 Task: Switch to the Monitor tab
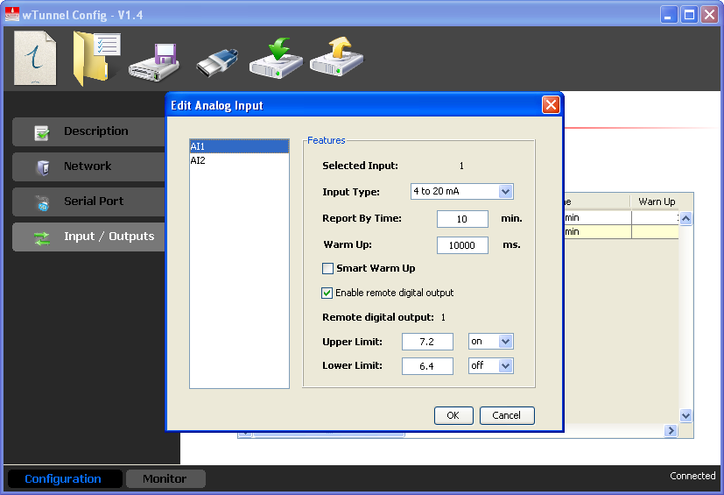tap(165, 478)
